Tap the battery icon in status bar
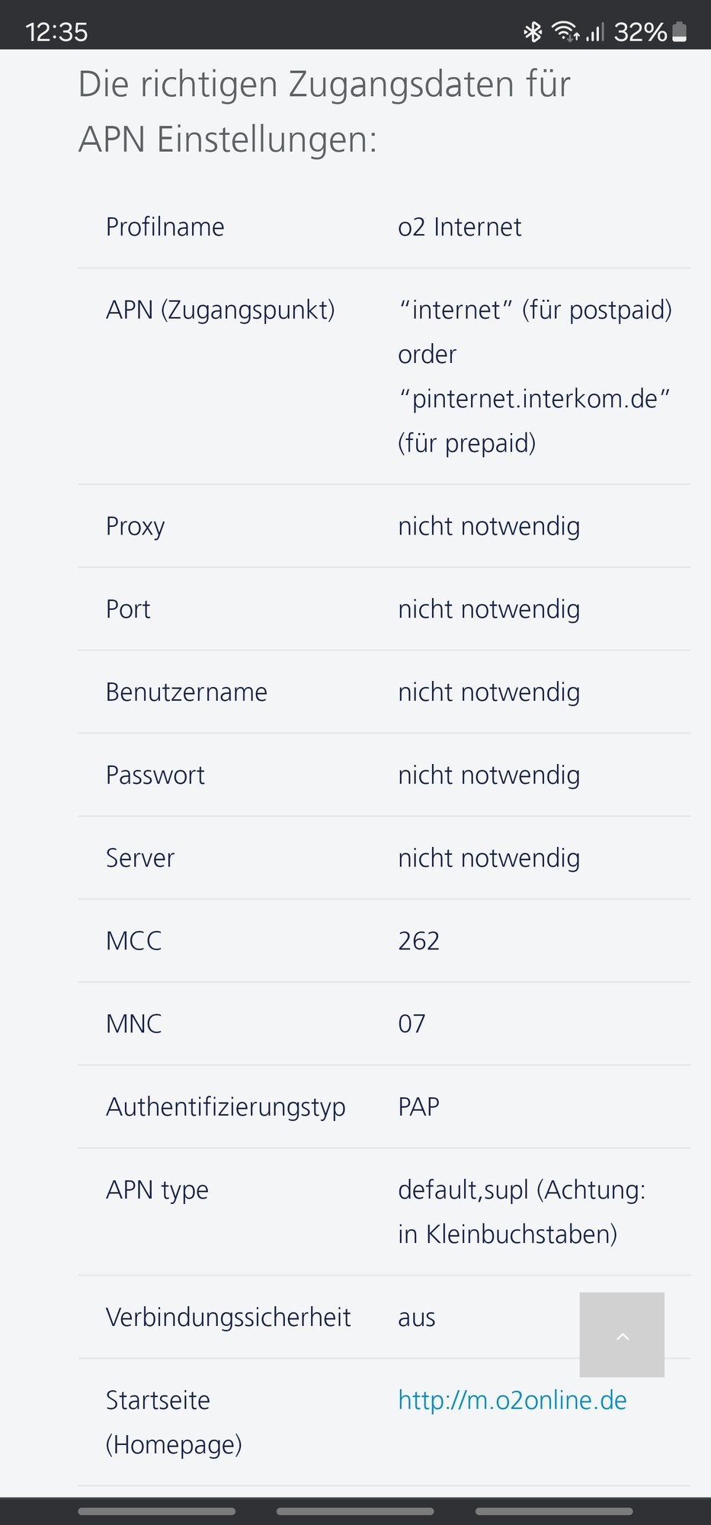The width and height of the screenshot is (711, 1525). click(680, 31)
